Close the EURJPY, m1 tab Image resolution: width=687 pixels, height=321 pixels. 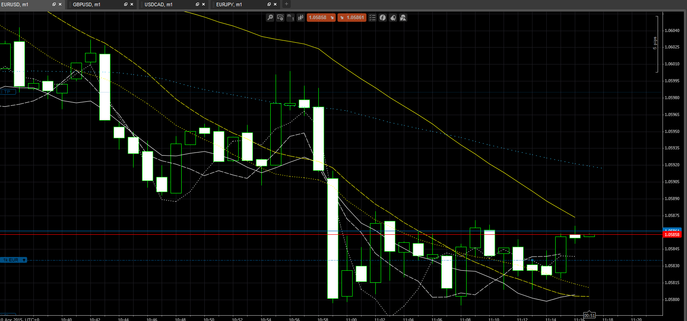276,4
